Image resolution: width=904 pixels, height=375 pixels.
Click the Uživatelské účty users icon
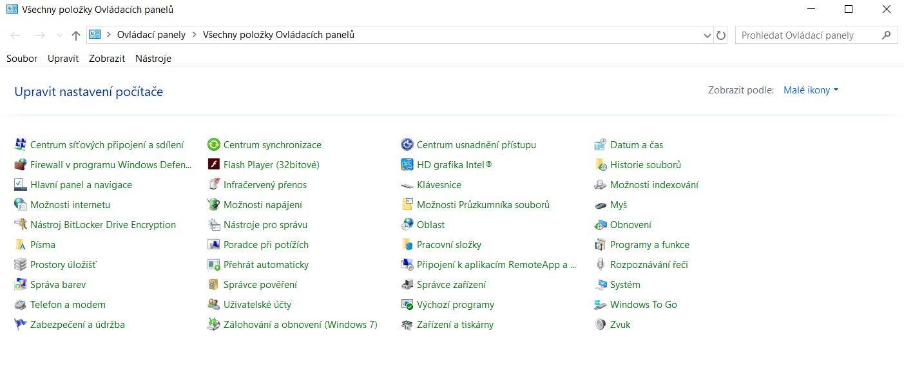pyautogui.click(x=213, y=305)
